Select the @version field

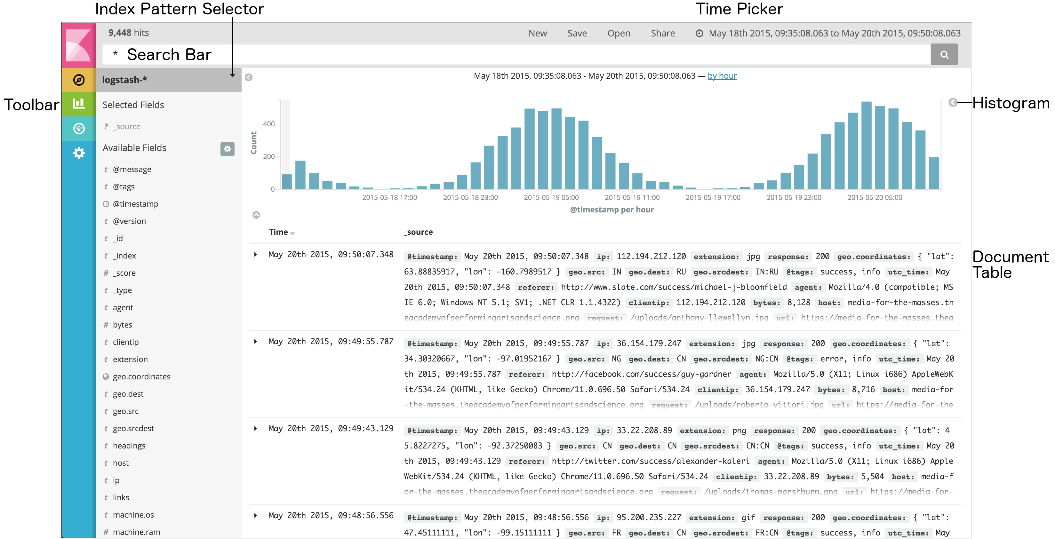129,221
